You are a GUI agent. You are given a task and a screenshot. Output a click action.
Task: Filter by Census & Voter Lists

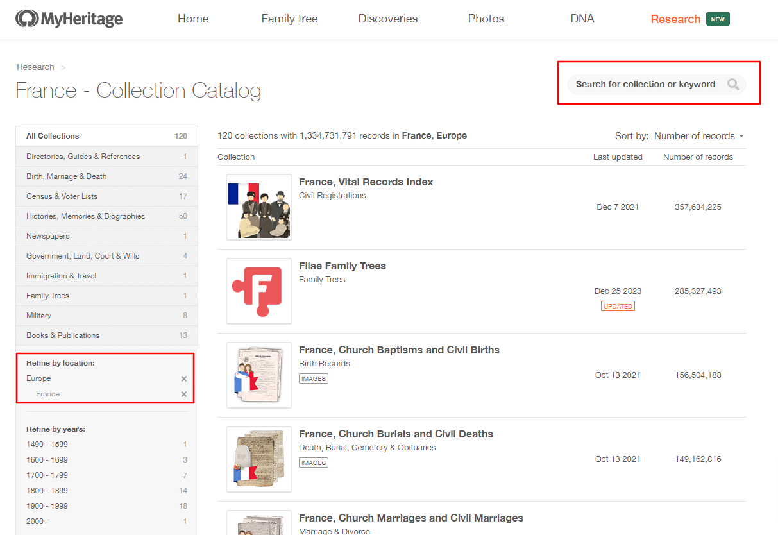106,196
